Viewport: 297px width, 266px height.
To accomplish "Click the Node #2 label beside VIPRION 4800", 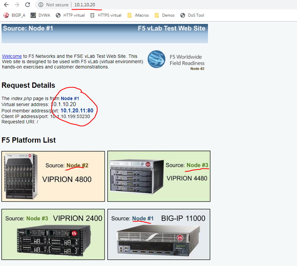I will (77, 165).
